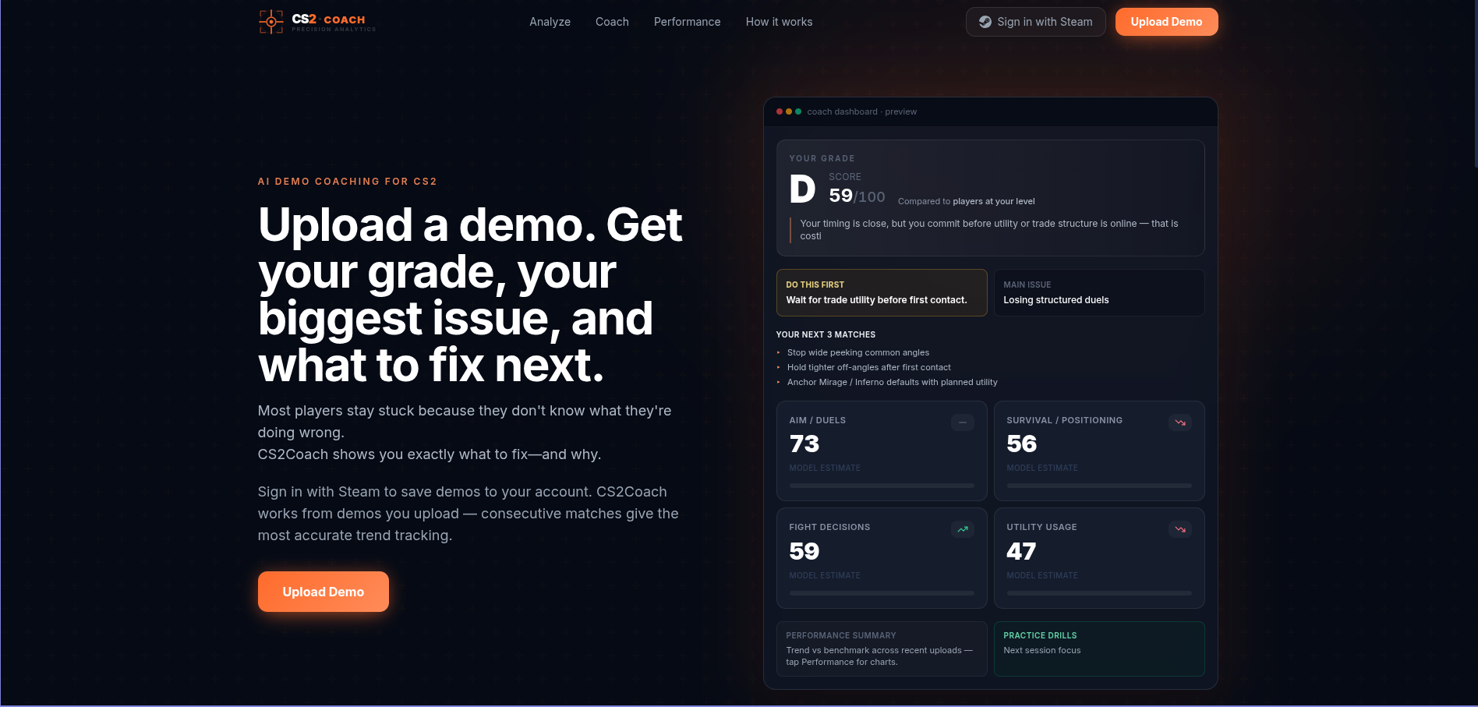Click 'Compared to players at your level' text

coord(966,201)
